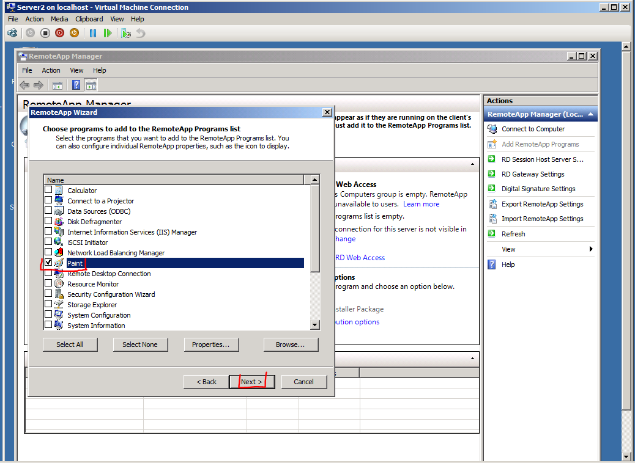This screenshot has width=635, height=463.
Task: Check the Remote Desktop Connection checkbox
Action: [48, 273]
